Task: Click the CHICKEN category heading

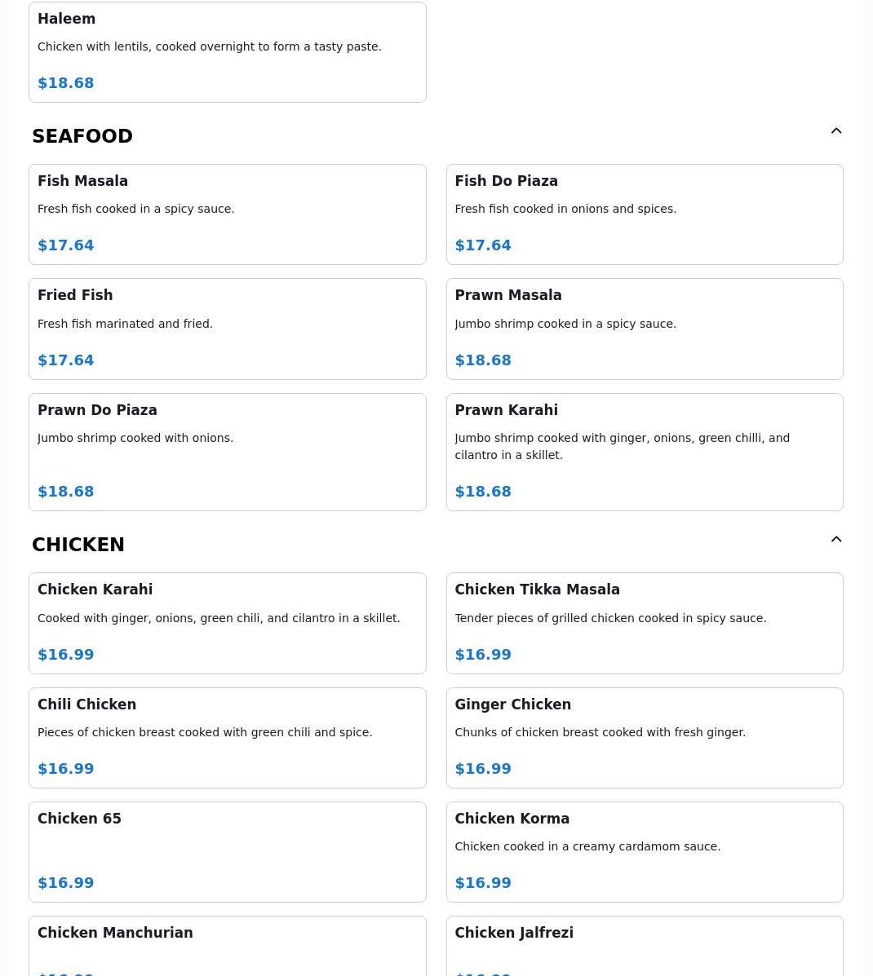Action: pyautogui.click(x=78, y=545)
